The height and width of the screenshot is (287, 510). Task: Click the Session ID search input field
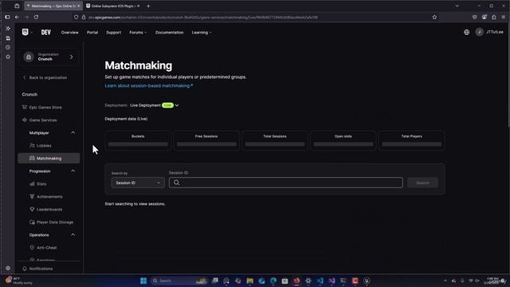pyautogui.click(x=286, y=183)
